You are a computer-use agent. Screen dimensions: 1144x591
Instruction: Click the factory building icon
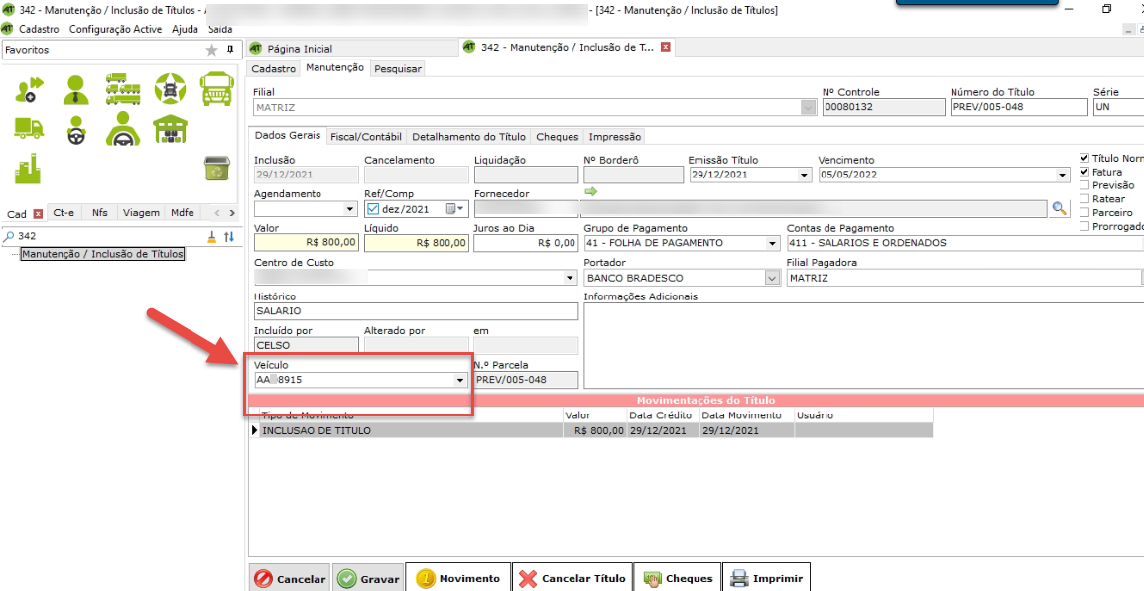pos(29,169)
